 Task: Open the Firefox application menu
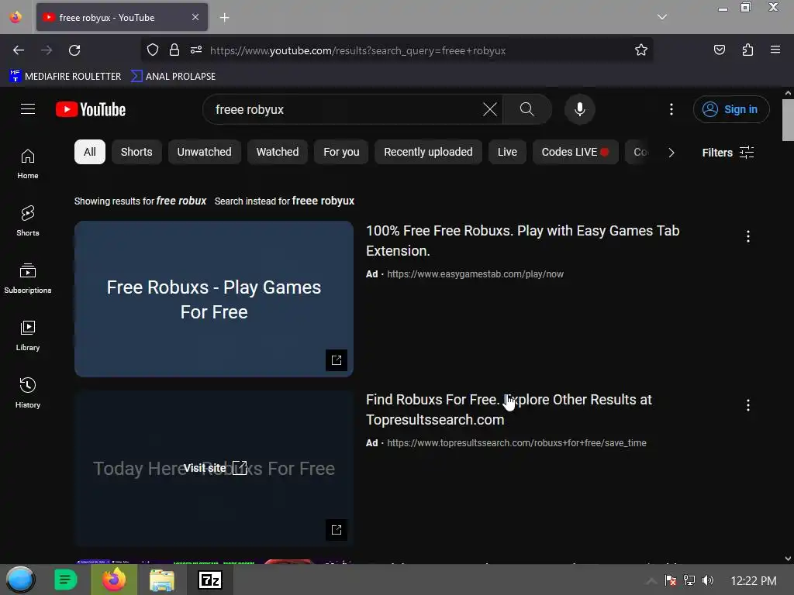tap(775, 50)
